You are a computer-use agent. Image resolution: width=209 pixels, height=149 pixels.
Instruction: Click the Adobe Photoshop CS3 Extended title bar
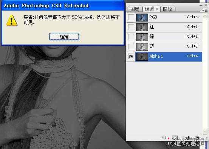click(x=63, y=6)
